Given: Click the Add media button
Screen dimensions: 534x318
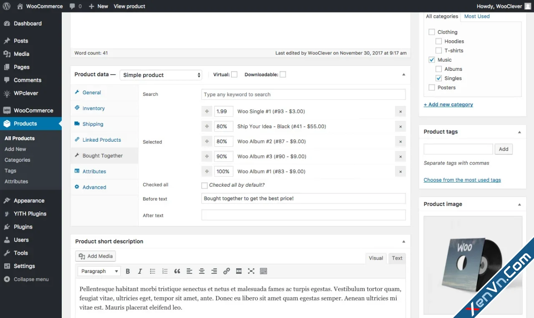Looking at the screenshot, I should click(x=96, y=256).
